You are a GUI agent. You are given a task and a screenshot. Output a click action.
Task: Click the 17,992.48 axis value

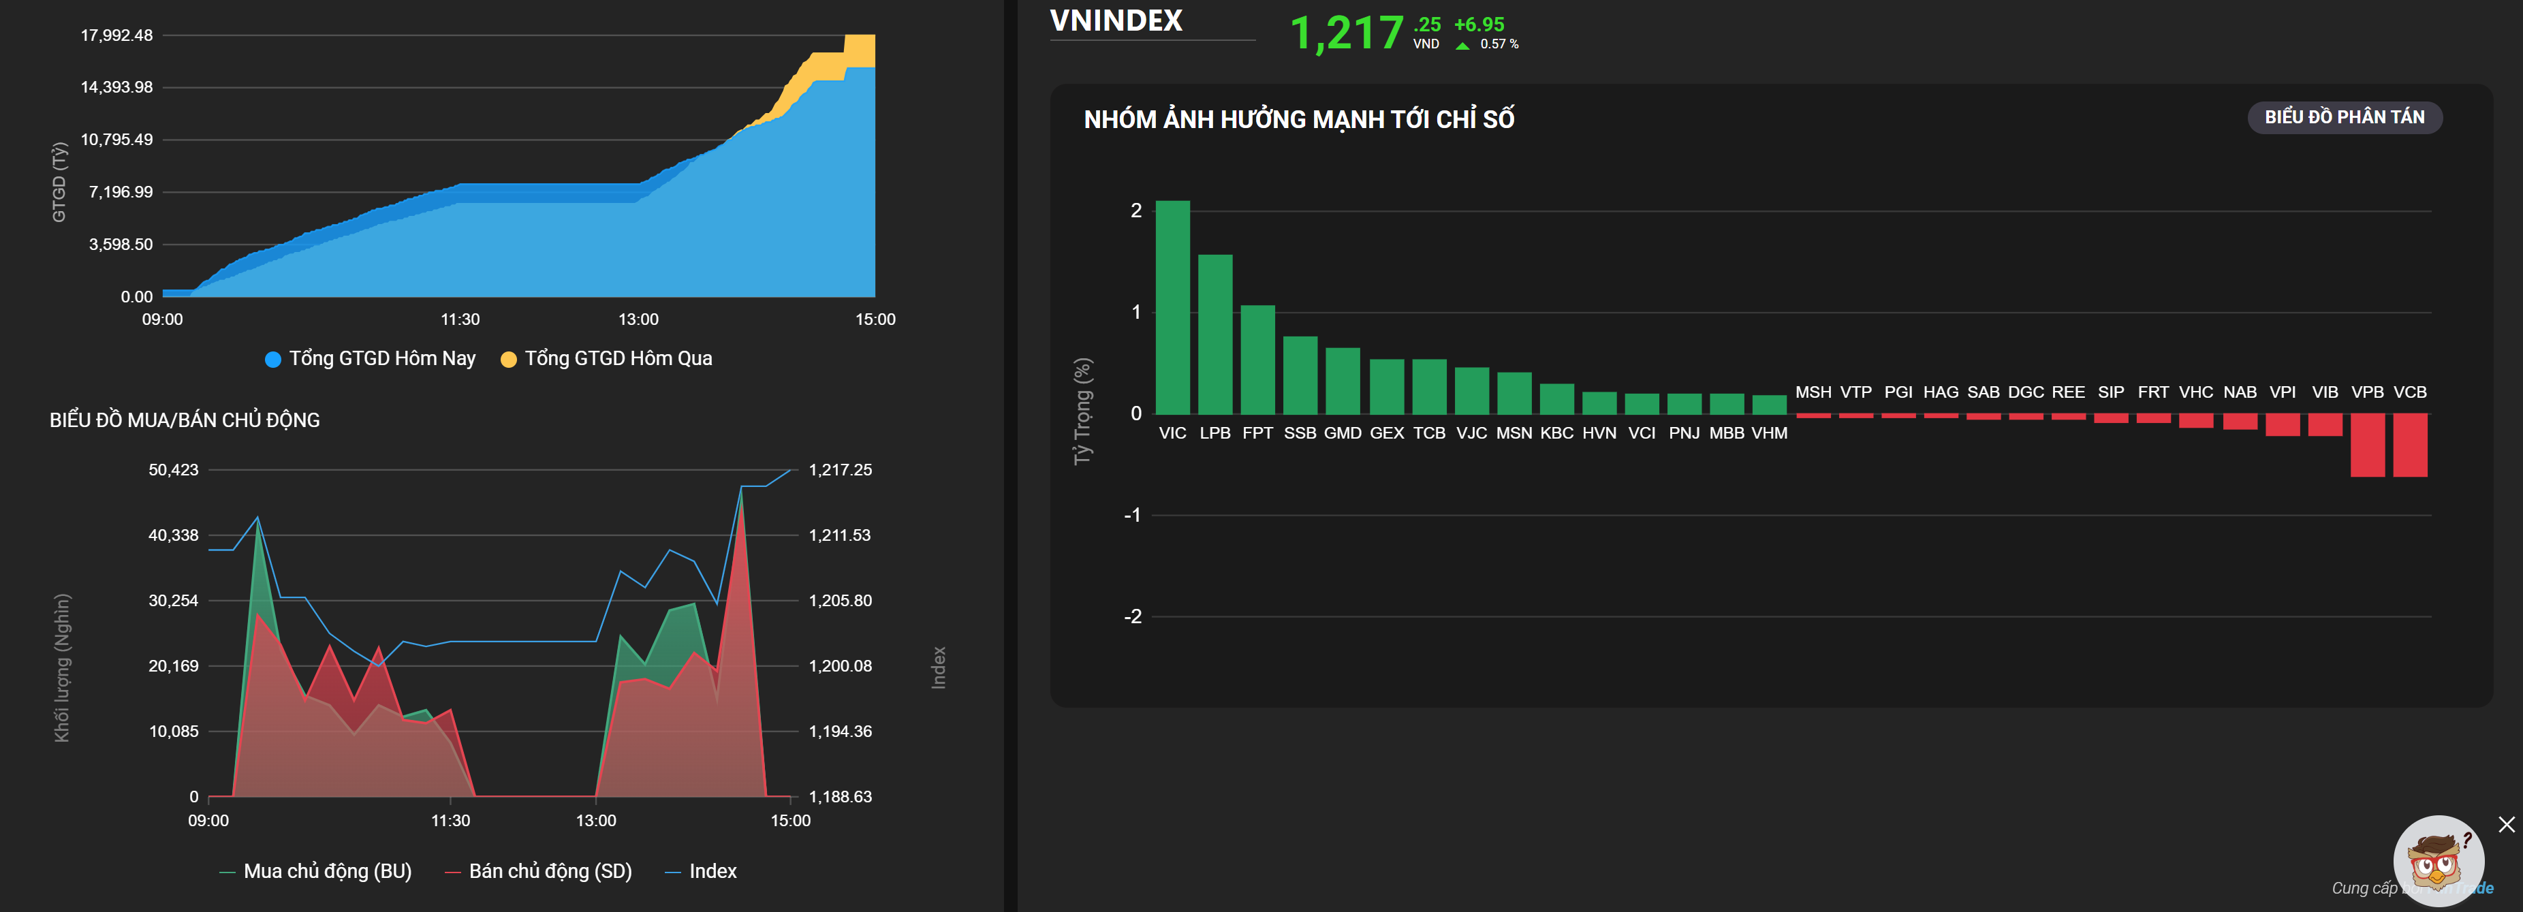tap(116, 35)
